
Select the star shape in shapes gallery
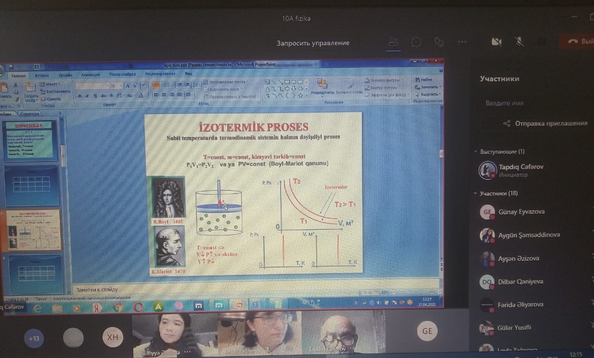(x=300, y=95)
